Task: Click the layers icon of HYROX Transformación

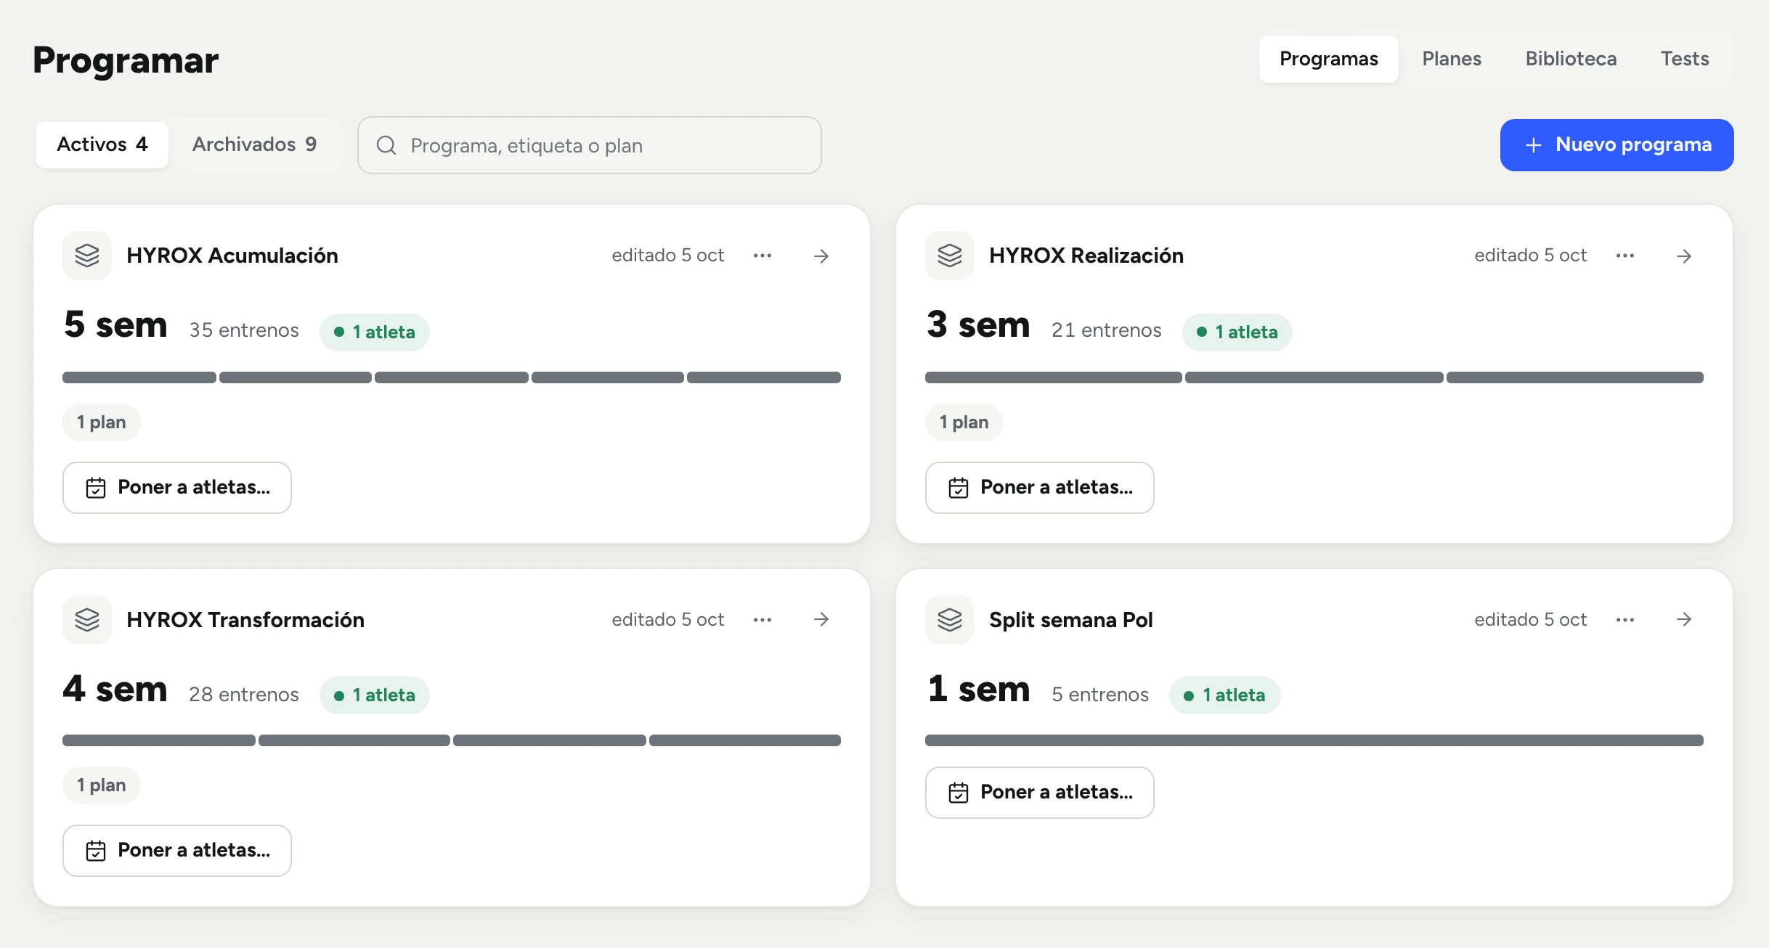Action: (x=87, y=620)
